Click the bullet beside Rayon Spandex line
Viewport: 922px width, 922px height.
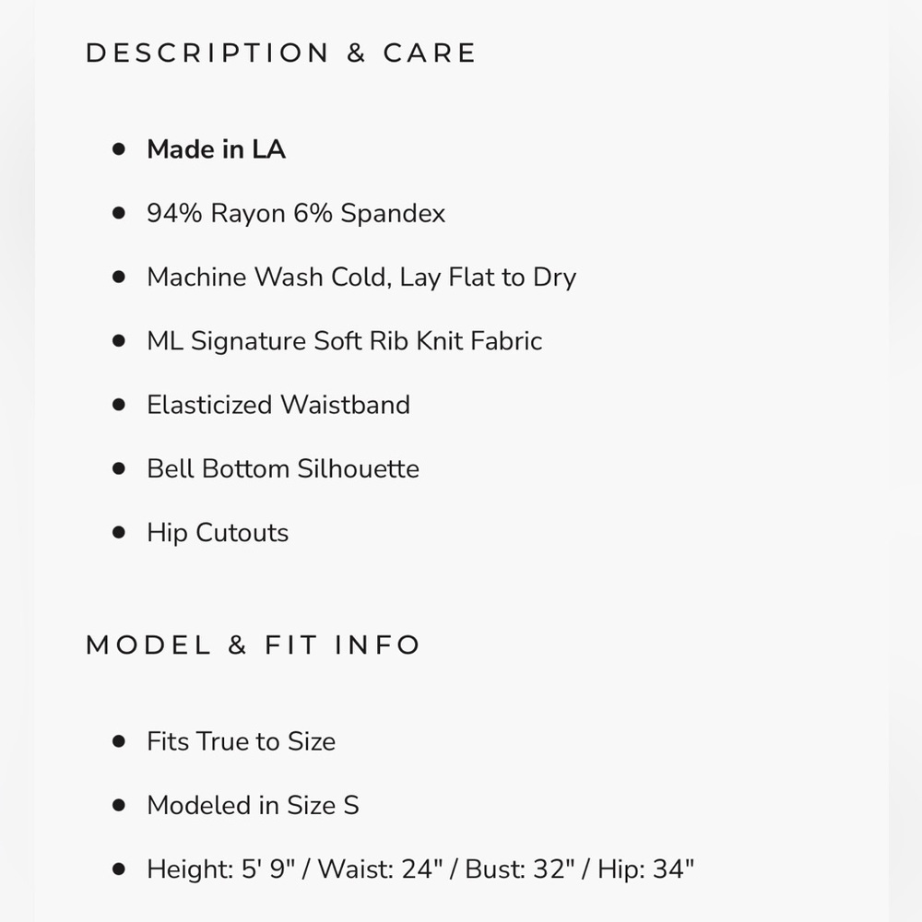pyautogui.click(x=119, y=213)
